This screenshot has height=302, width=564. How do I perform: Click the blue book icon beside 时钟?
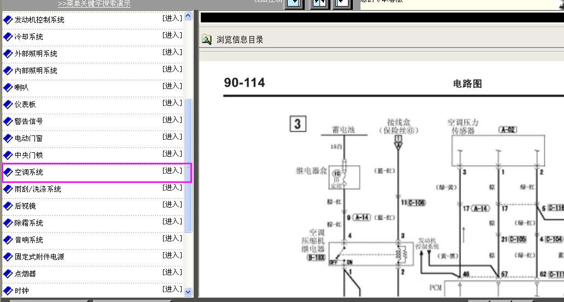[x=8, y=291]
